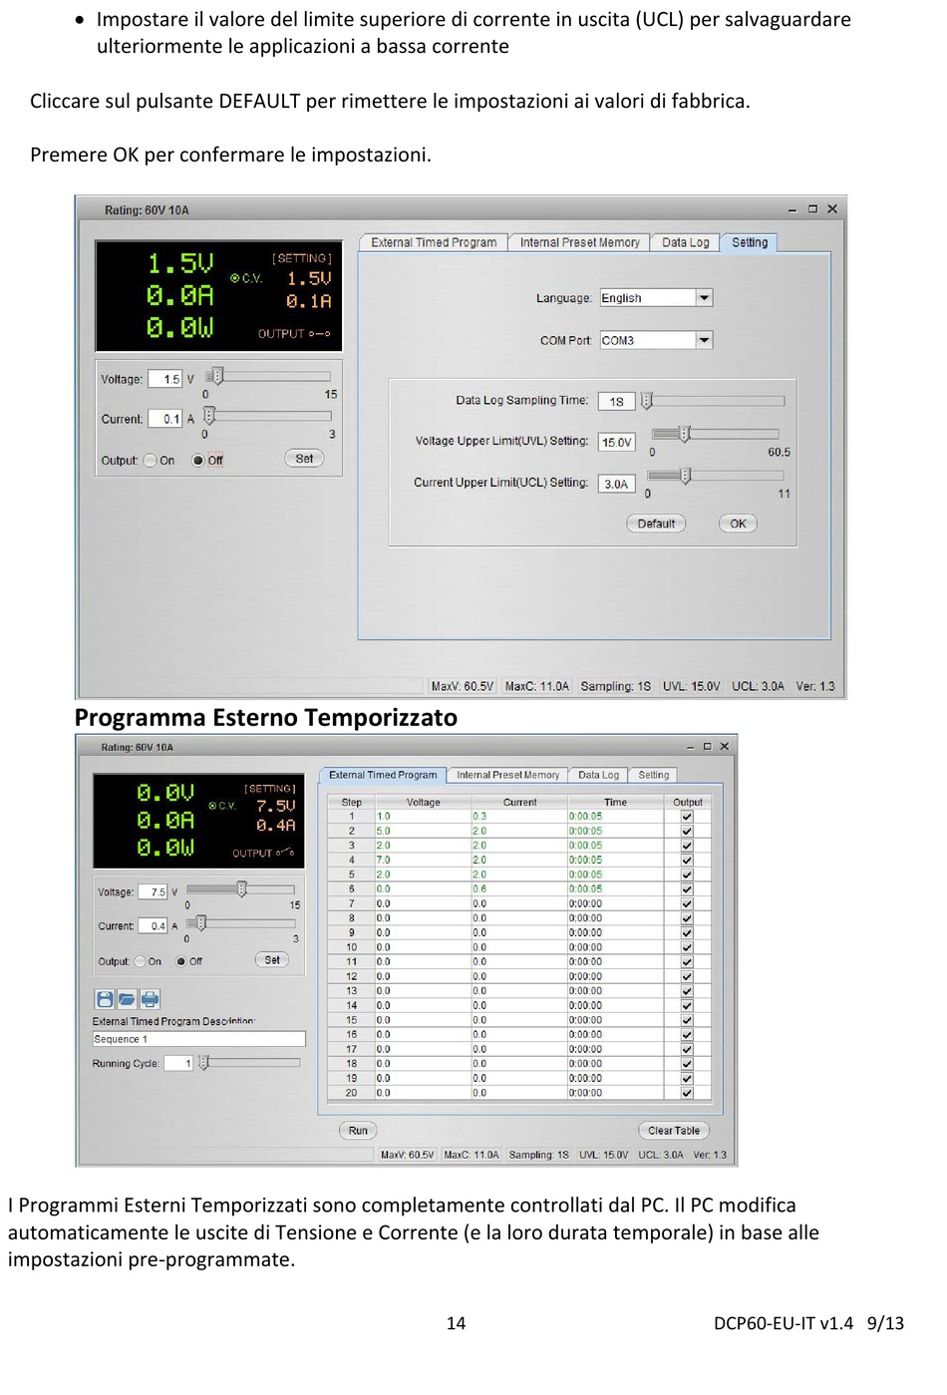
Task: Click Ver: 1.3 in lower window status bar
Action: [710, 1155]
